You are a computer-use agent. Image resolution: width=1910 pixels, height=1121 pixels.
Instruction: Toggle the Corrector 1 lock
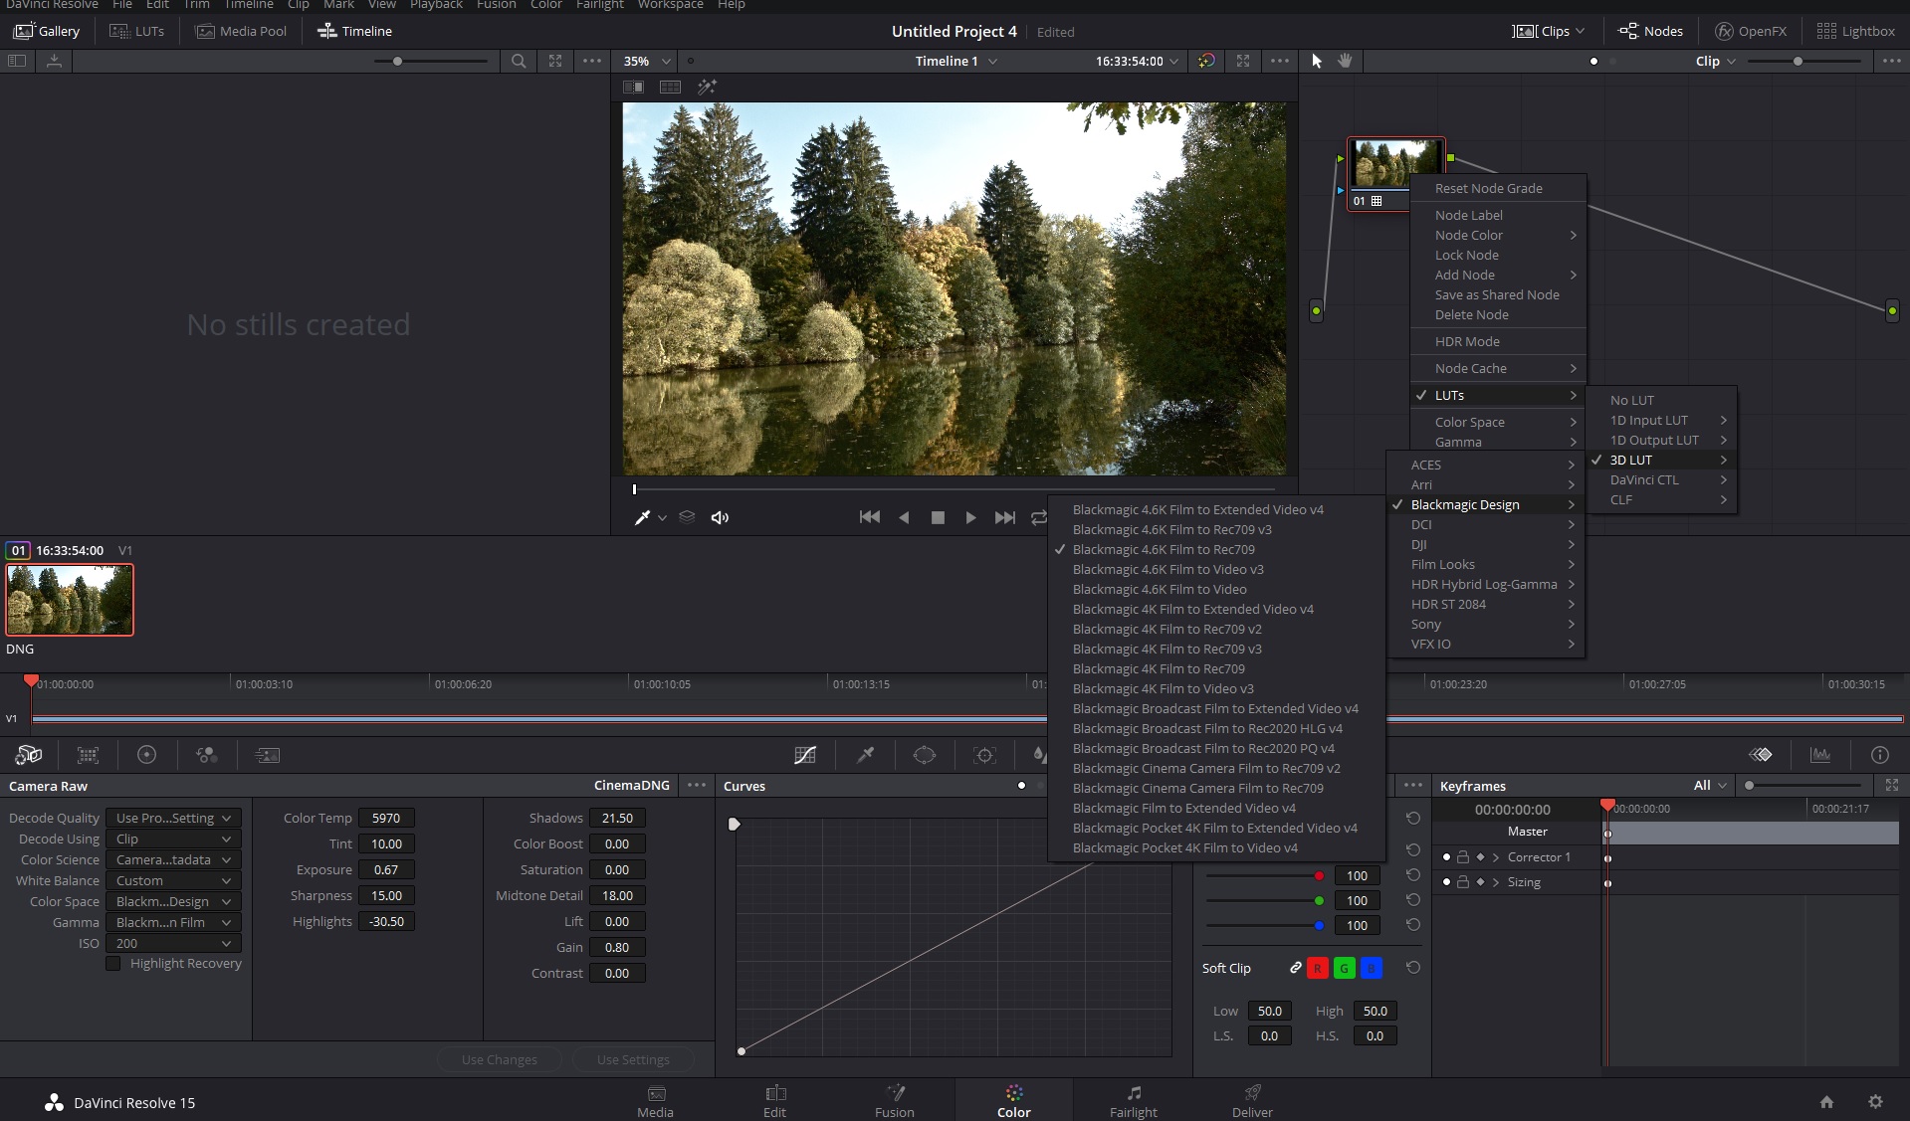(1463, 856)
